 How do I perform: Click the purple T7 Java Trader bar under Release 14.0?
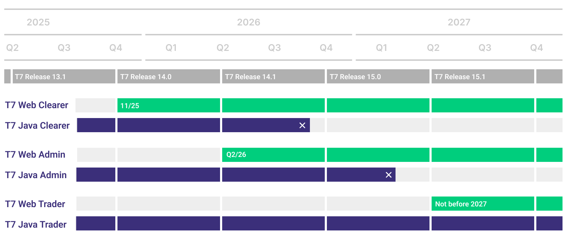pyautogui.click(x=168, y=223)
